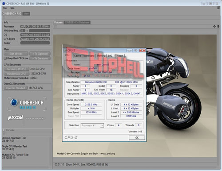Click the zoom down-arrow icon in picture viewer

(218, 27)
